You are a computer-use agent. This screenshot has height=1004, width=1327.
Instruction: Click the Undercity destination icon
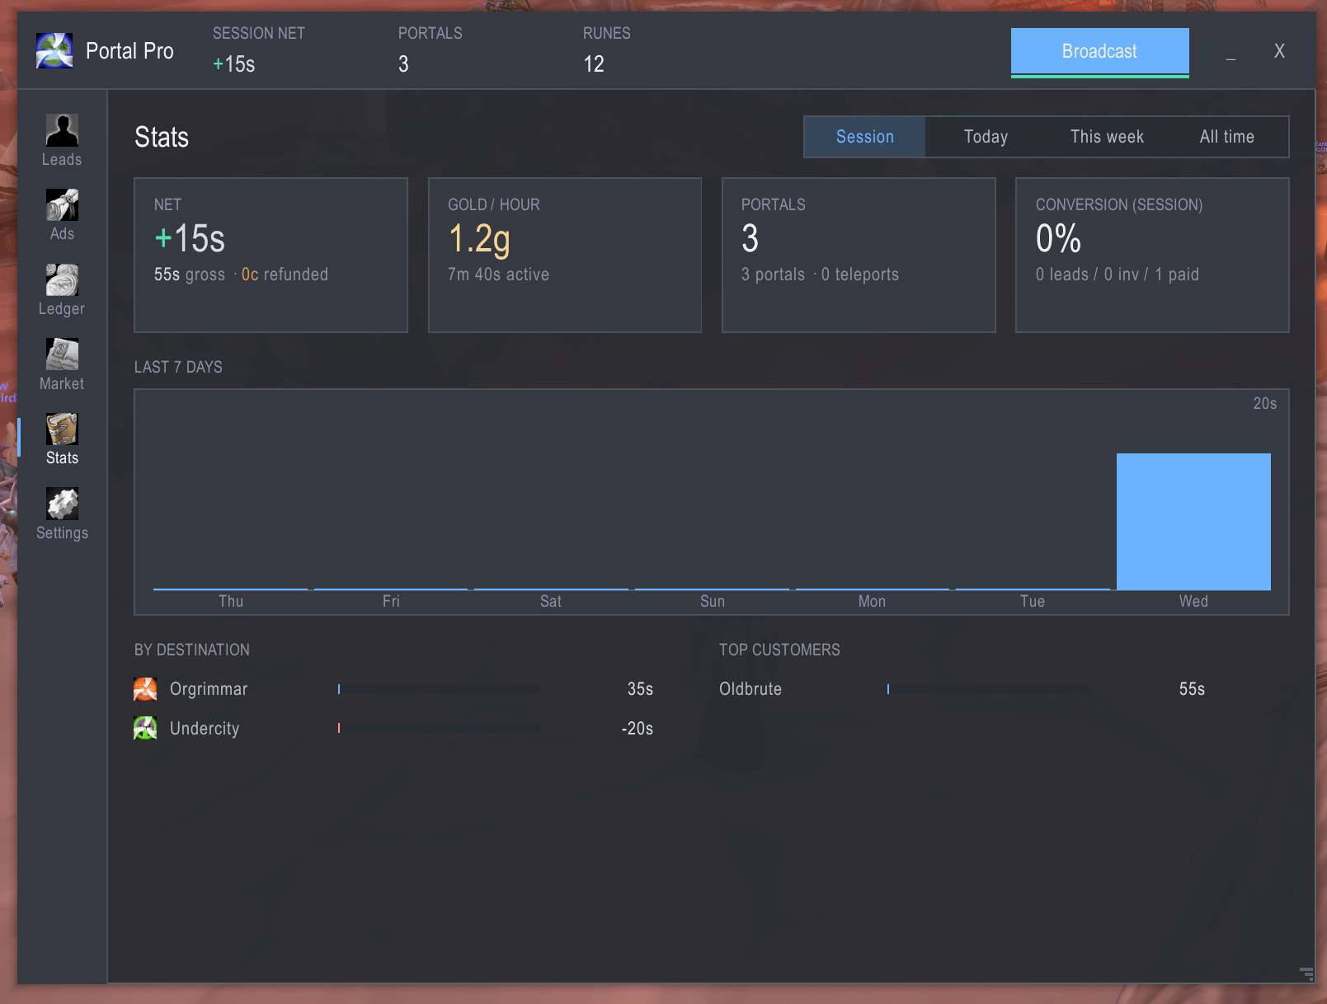[x=145, y=729]
